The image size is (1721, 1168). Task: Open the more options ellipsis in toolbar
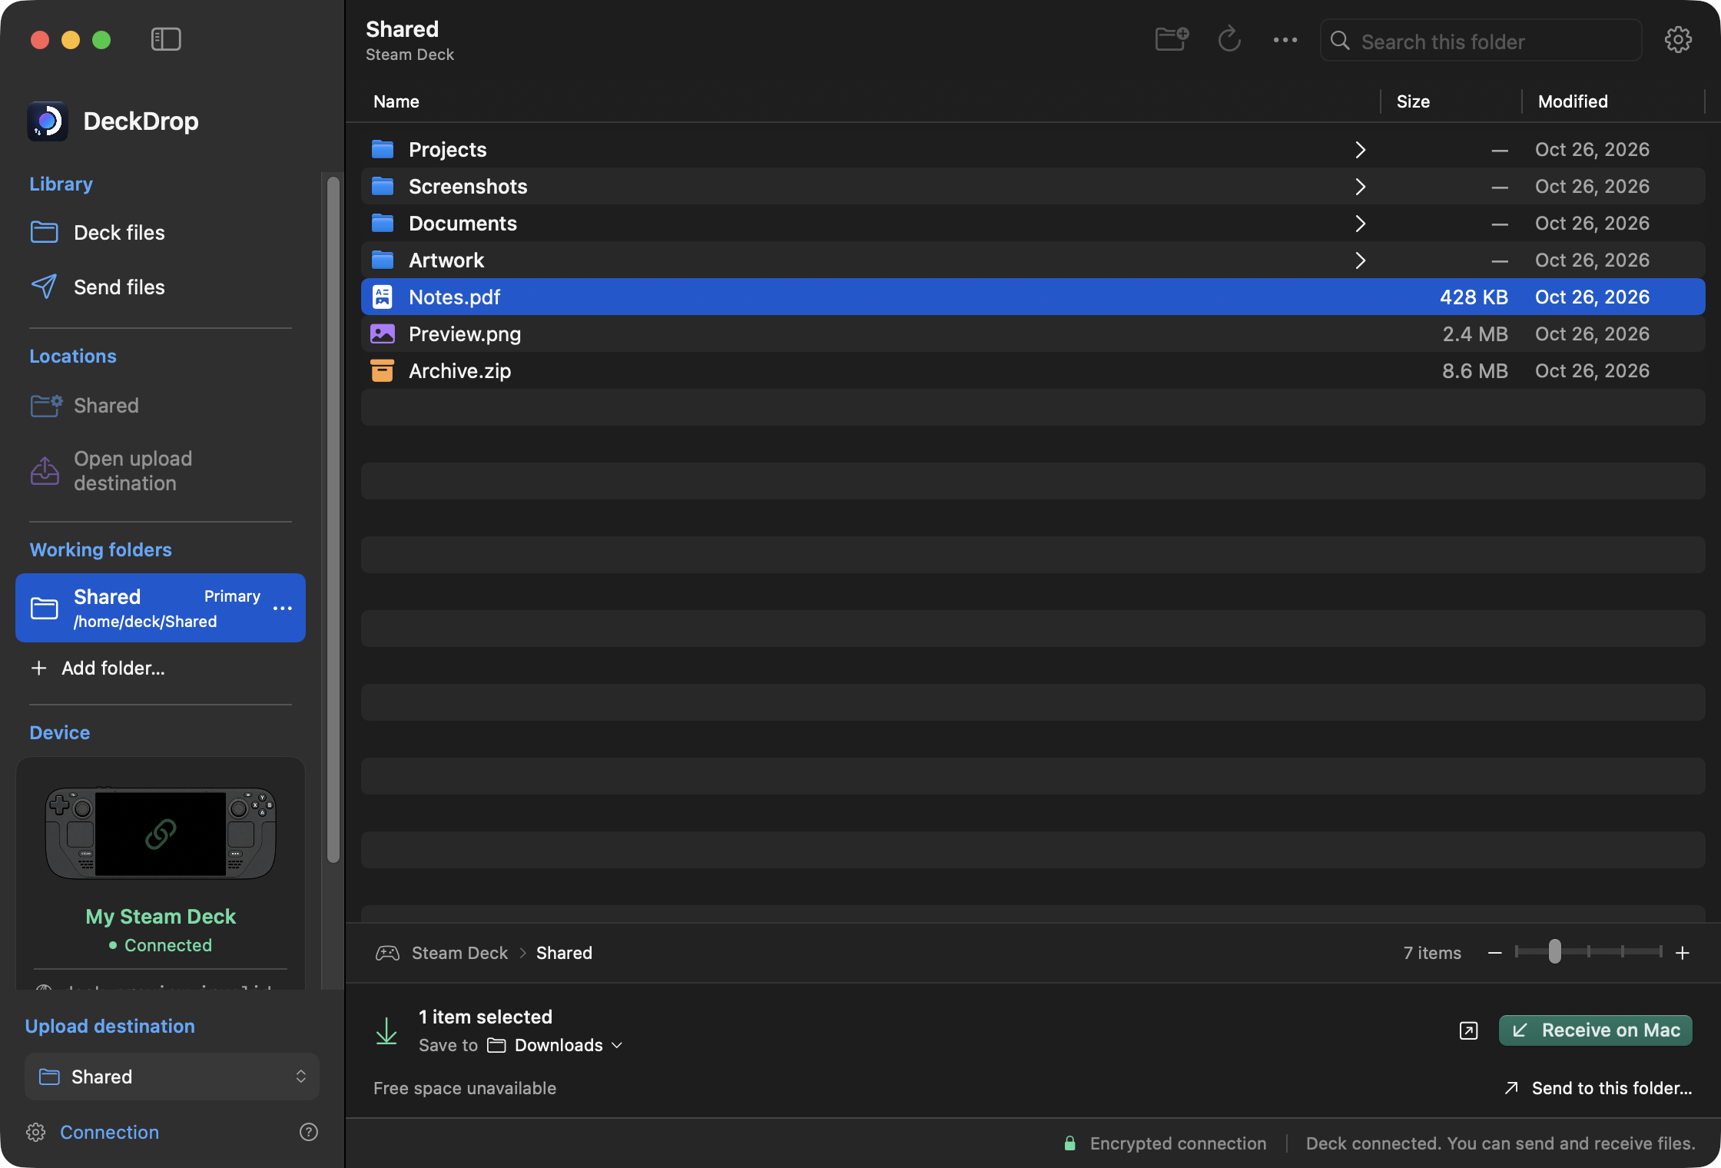(1285, 40)
